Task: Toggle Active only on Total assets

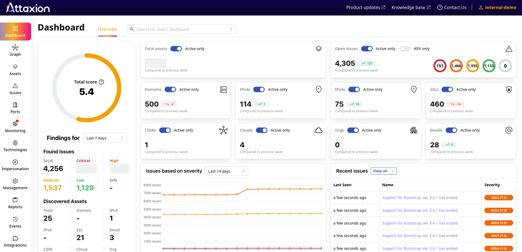Action: 176,49
